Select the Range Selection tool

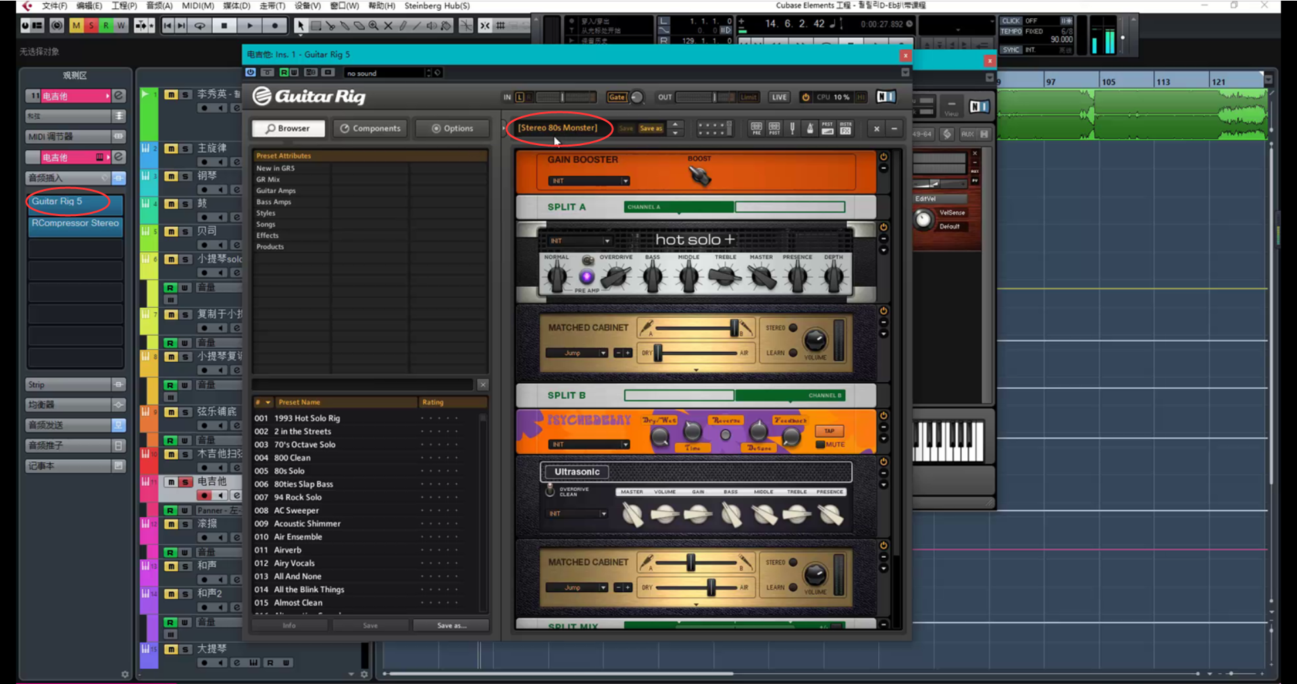[x=315, y=26]
